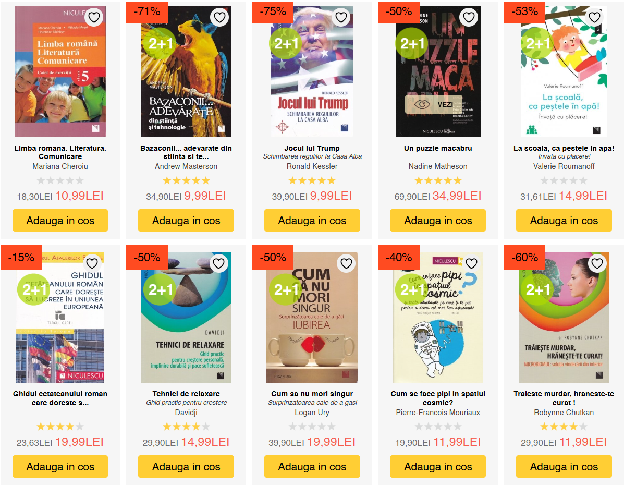Add Tehnici de relaxare to cart
The height and width of the screenshot is (485, 624).
186,466
